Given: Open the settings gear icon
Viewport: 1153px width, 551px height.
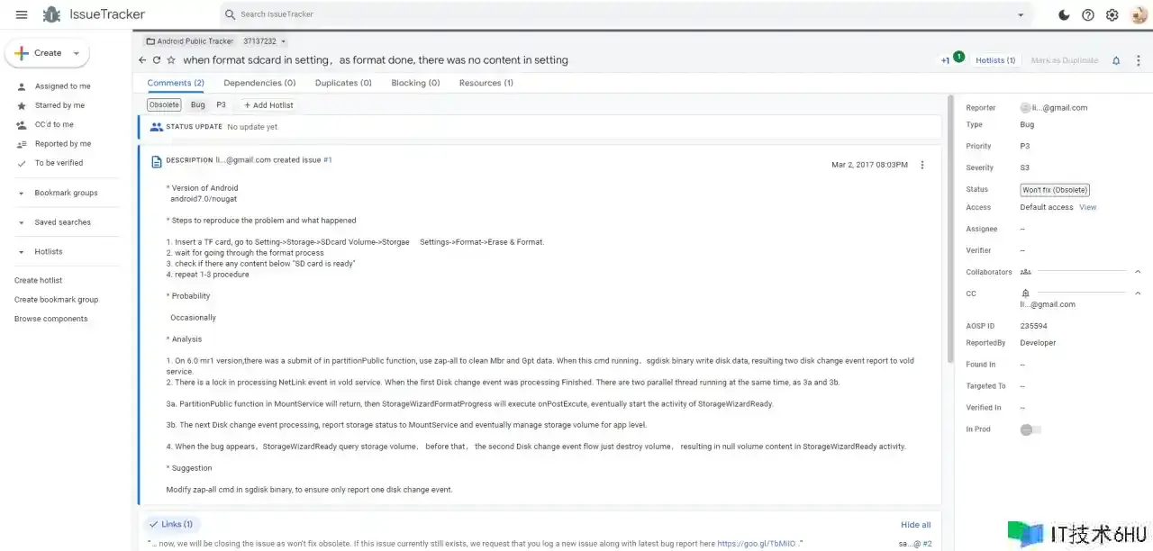Looking at the screenshot, I should coord(1112,14).
